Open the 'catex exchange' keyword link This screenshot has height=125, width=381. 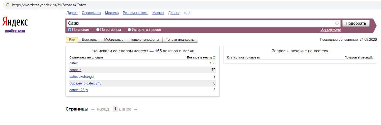pos(82,77)
